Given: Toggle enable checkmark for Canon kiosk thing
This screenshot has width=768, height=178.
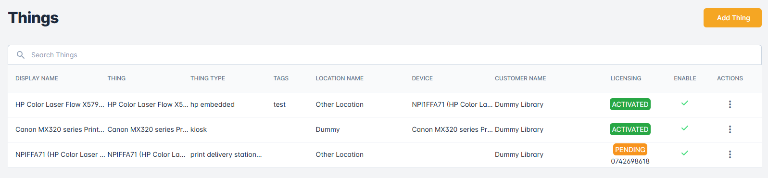Looking at the screenshot, I should [685, 128].
